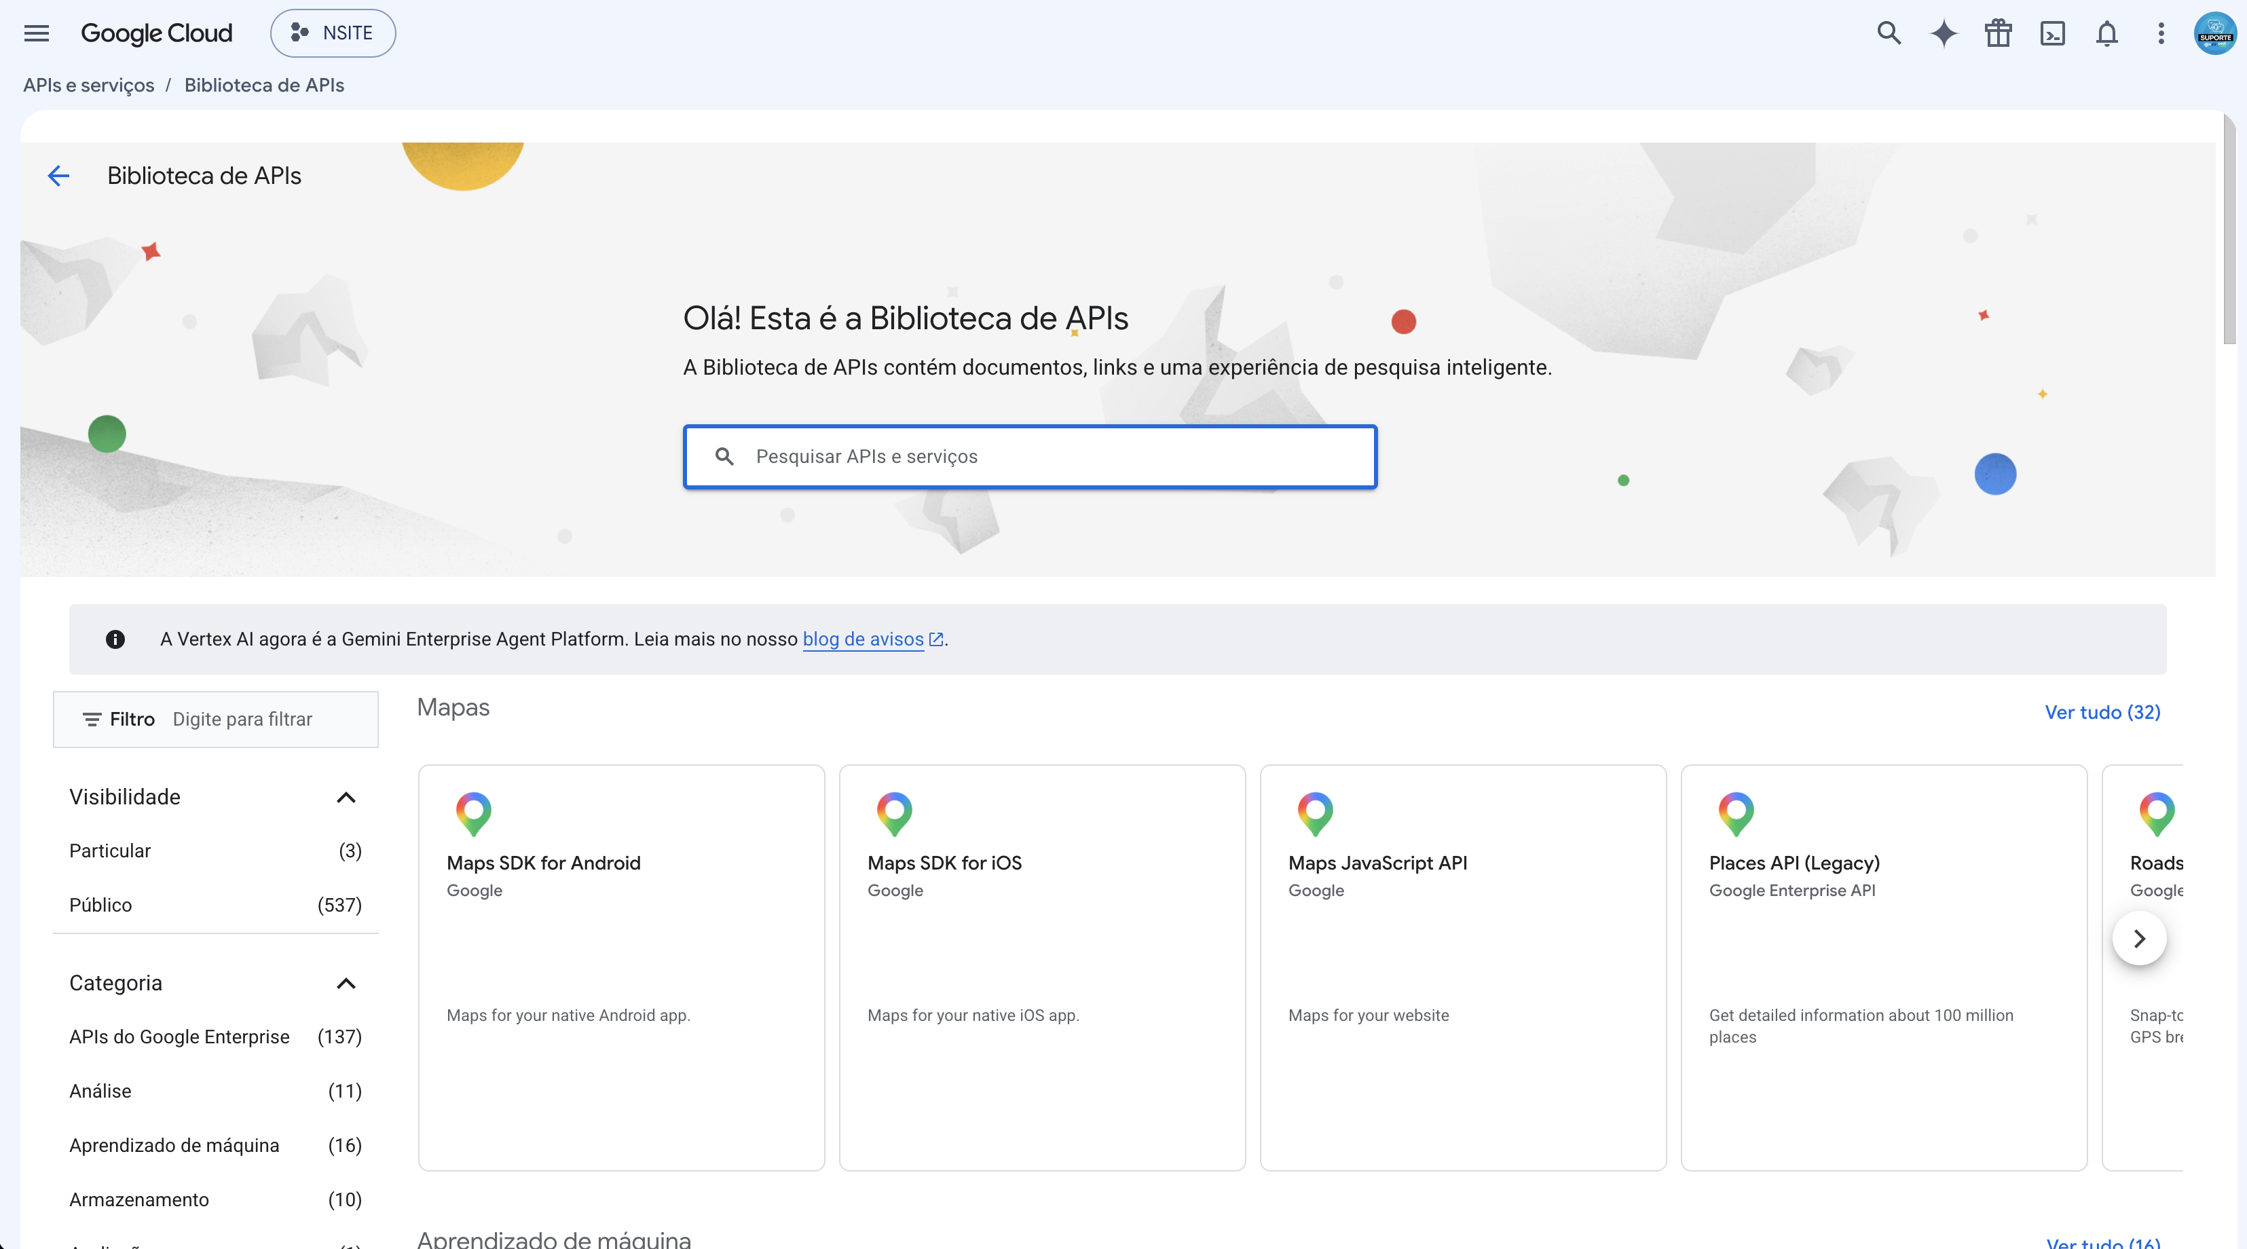Collapse the Visibilidade section
This screenshot has width=2247, height=1249.
(346, 797)
